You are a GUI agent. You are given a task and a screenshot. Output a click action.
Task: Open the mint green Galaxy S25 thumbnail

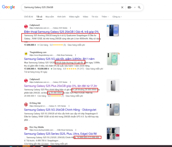(113, 59)
